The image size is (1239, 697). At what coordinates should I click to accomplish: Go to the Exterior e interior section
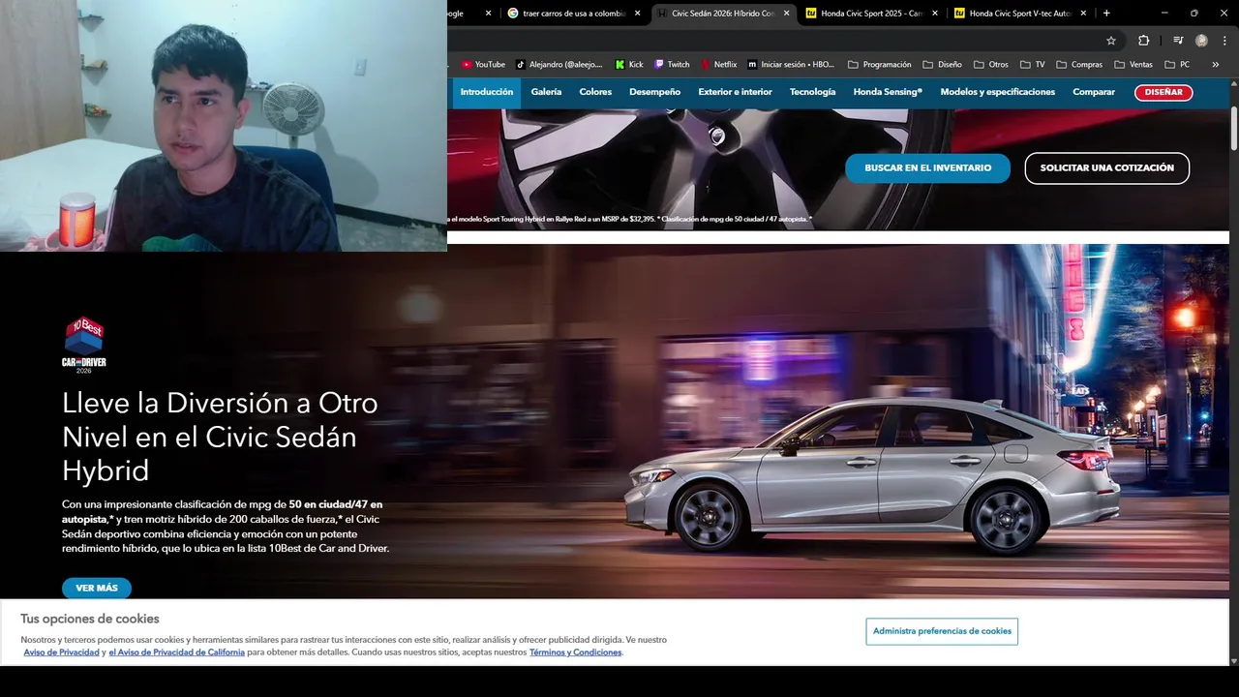tap(735, 92)
